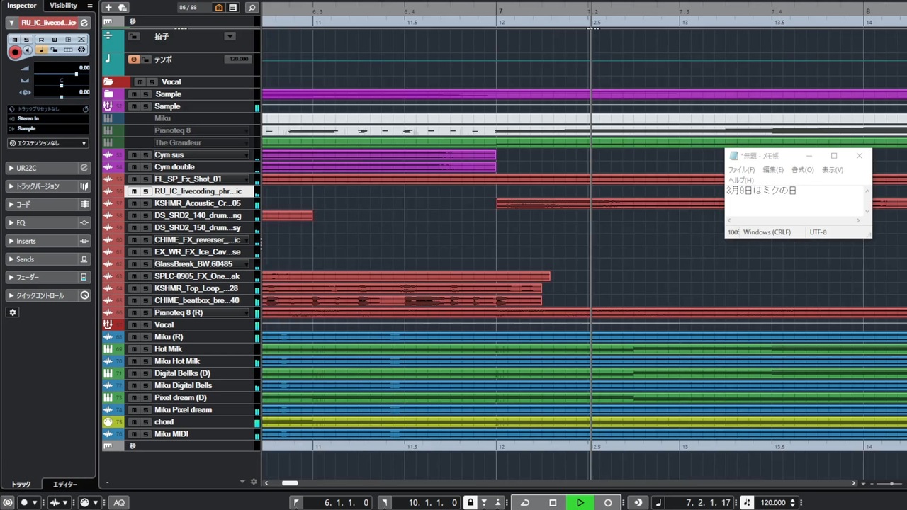907x510 pixels.
Task: Click the AQ button in bottom bar
Action: (119, 503)
